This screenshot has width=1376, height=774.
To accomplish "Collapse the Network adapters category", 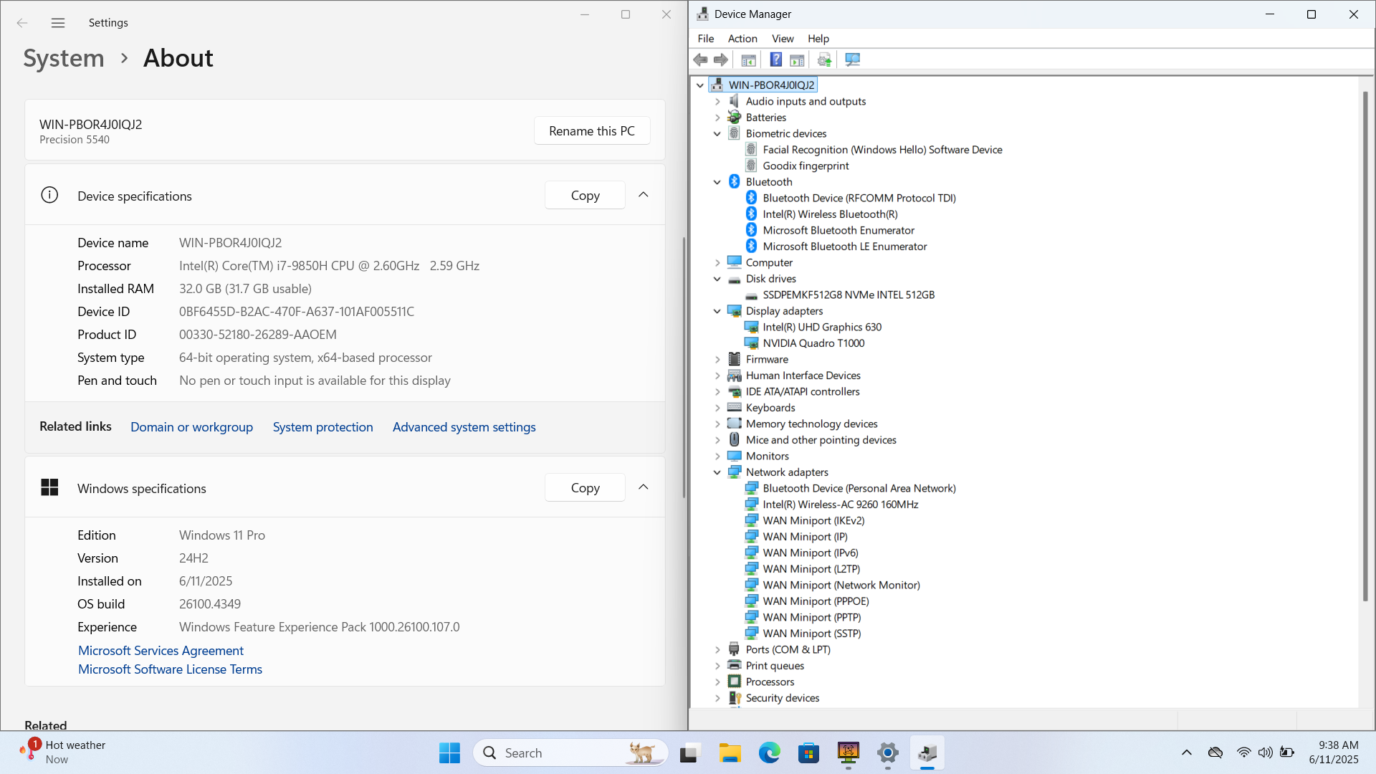I will [x=717, y=472].
